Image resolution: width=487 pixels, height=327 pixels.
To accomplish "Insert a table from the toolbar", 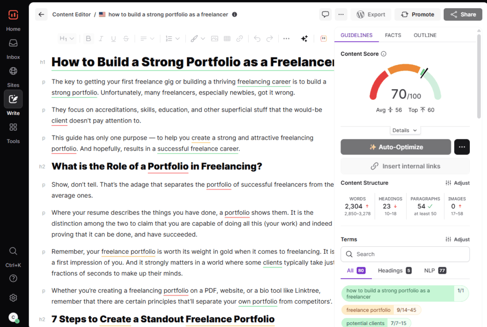I will pyautogui.click(x=227, y=38).
